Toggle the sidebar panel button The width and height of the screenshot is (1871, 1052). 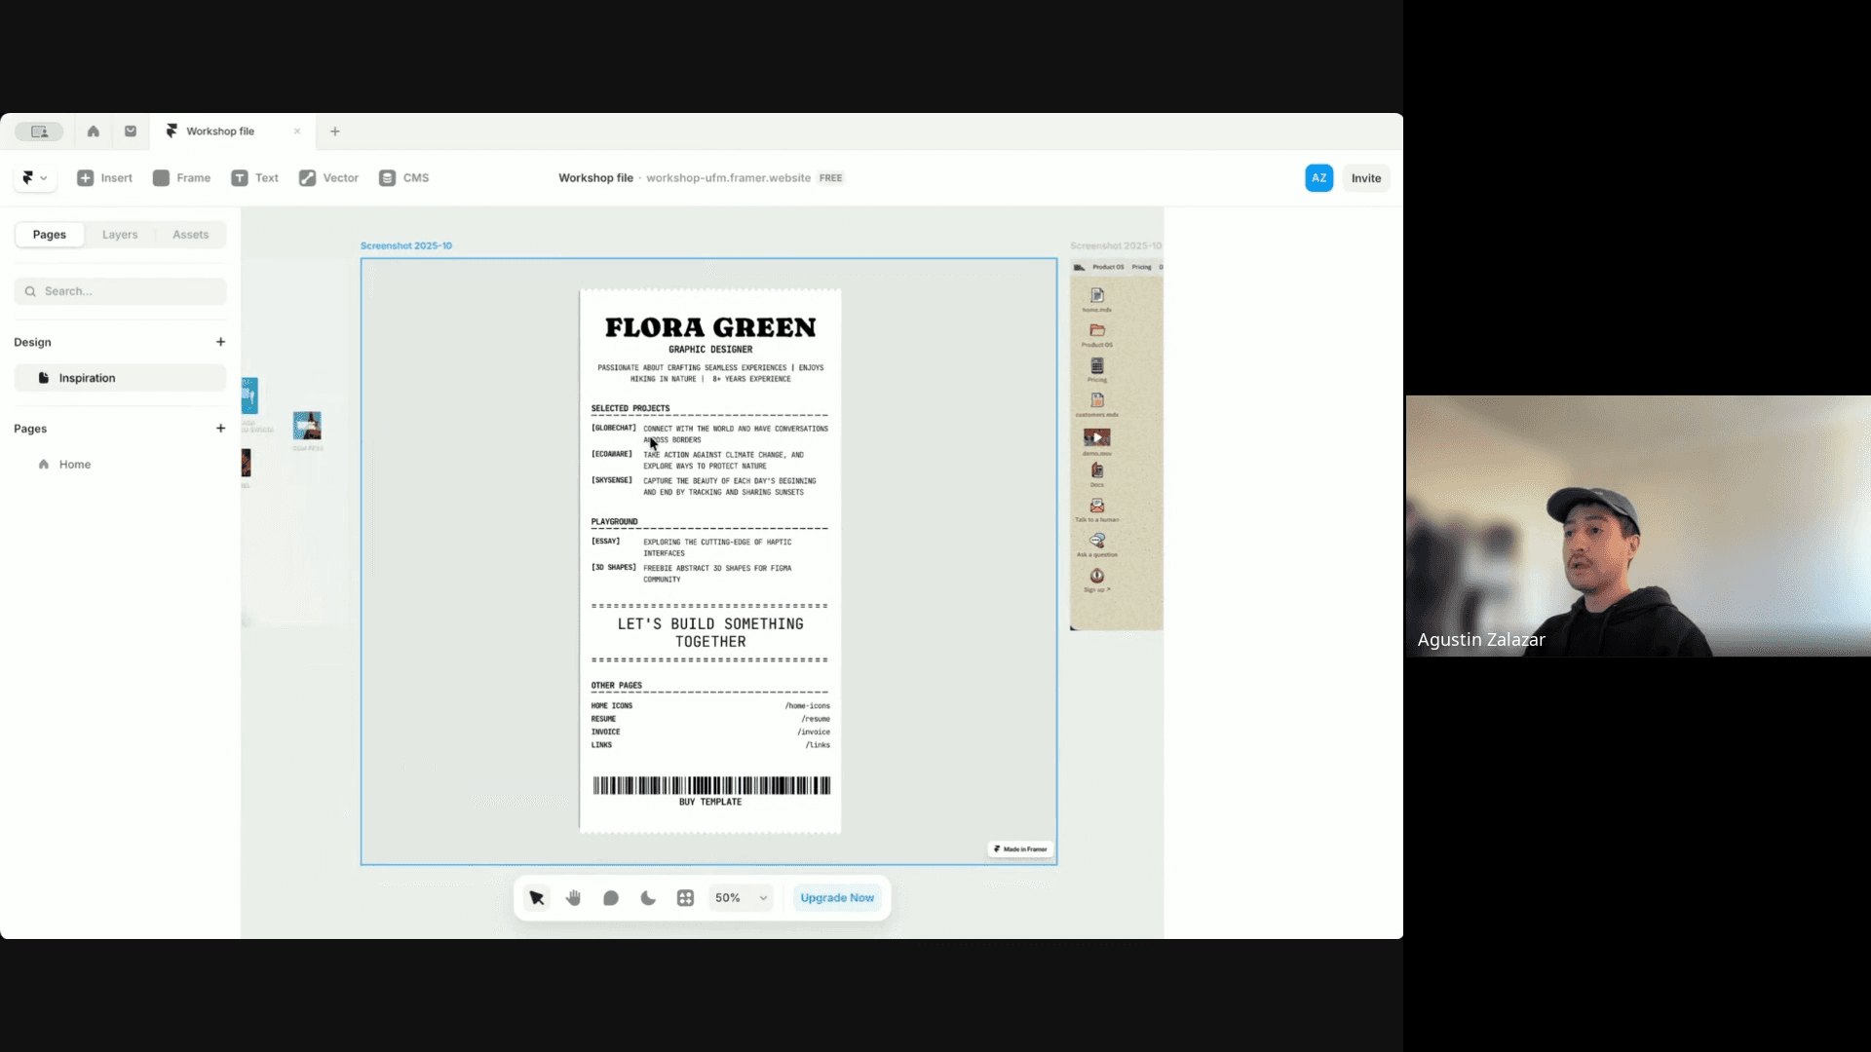tap(39, 131)
